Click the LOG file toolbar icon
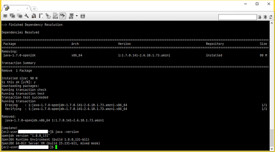275x152 pixels. pyautogui.click(x=55, y=16)
